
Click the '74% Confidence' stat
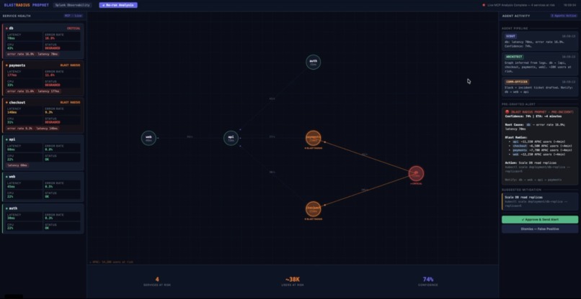pos(428,281)
